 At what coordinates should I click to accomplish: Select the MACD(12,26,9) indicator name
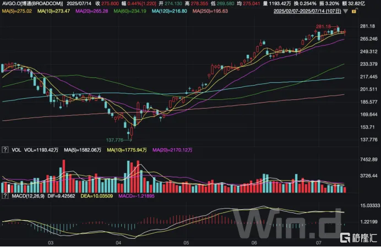tap(28, 196)
